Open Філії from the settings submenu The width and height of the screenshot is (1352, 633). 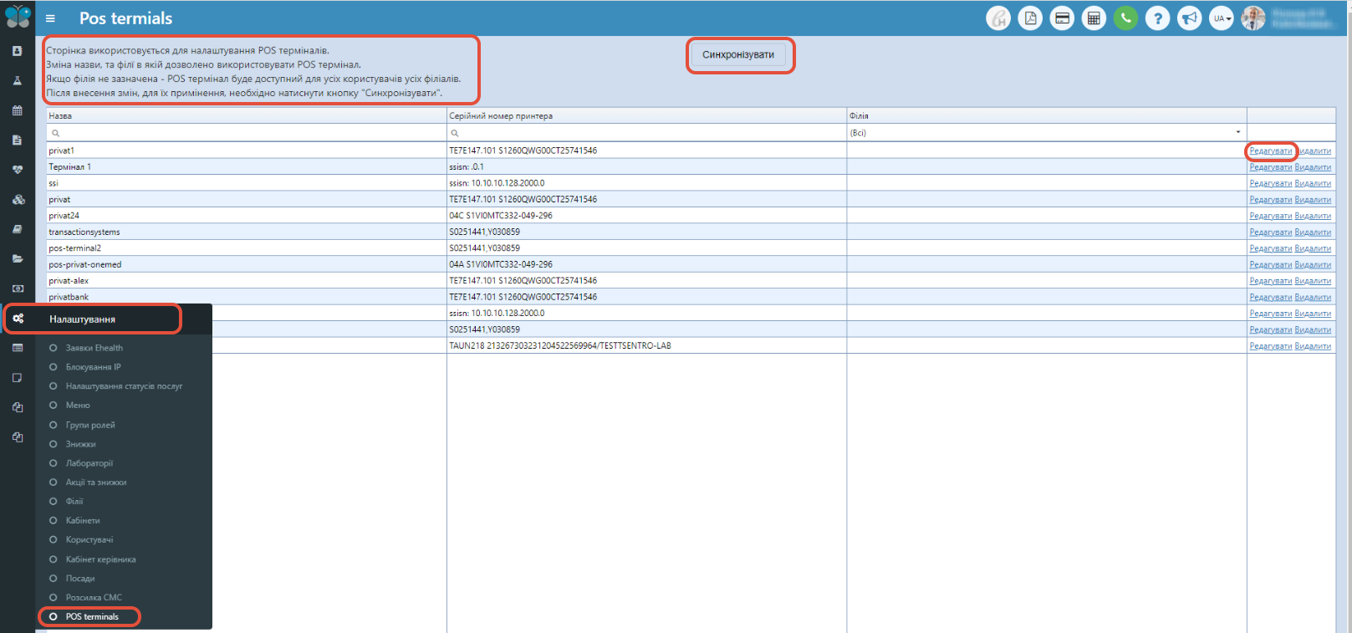74,502
